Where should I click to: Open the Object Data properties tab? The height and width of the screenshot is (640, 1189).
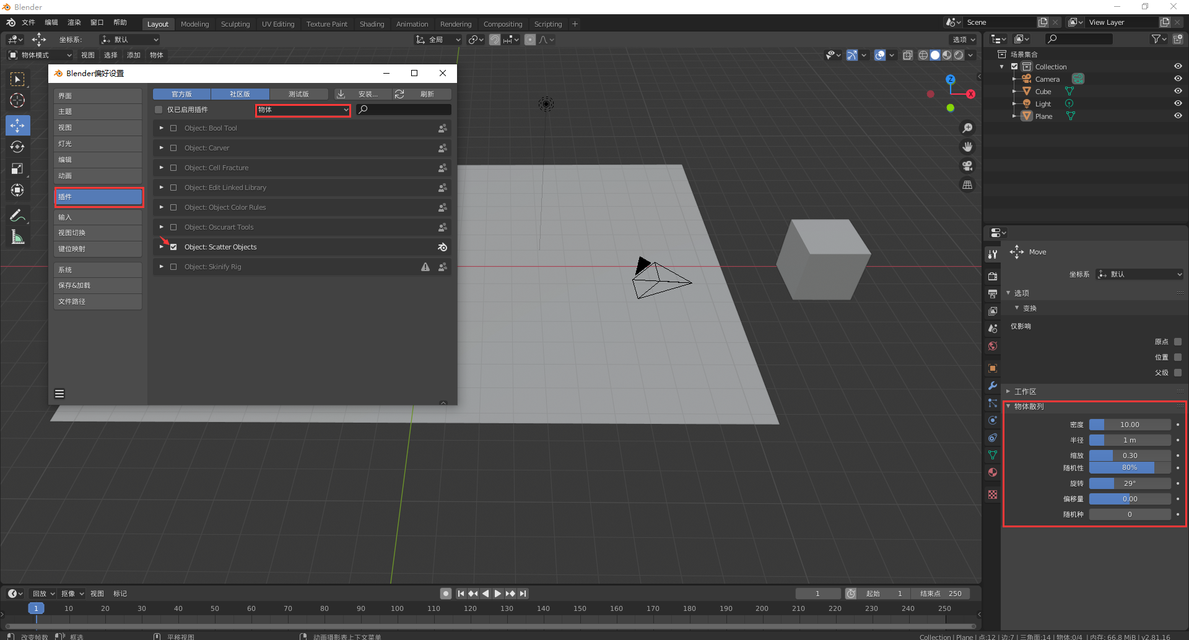[993, 455]
